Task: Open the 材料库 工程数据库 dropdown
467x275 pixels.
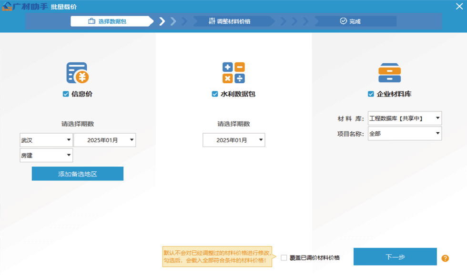Action: tap(405, 118)
